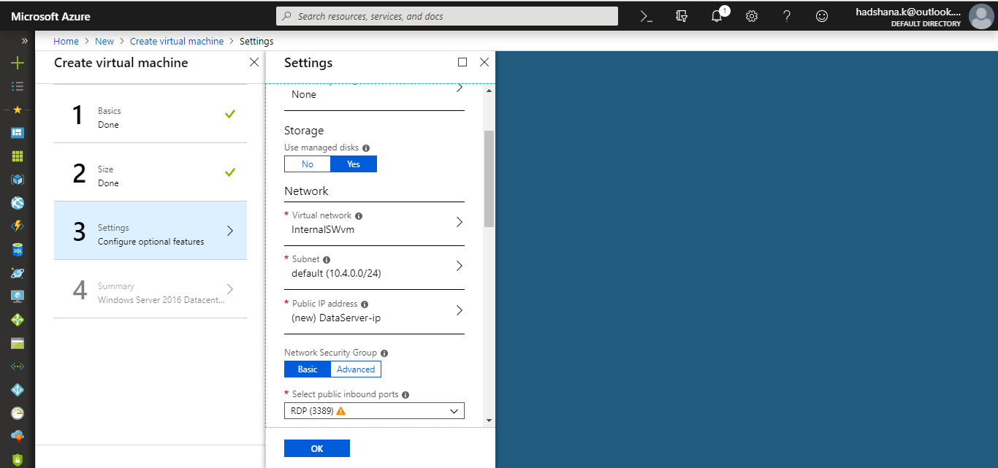Go to Home breadcrumb link
The image size is (998, 468).
pos(66,41)
